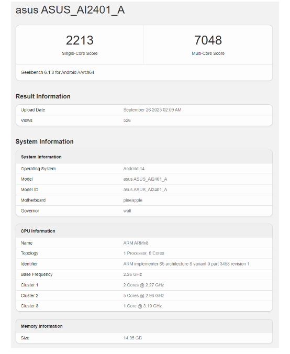290x354 pixels.
Task: Click the Topology label
Action: pyautogui.click(x=29, y=253)
